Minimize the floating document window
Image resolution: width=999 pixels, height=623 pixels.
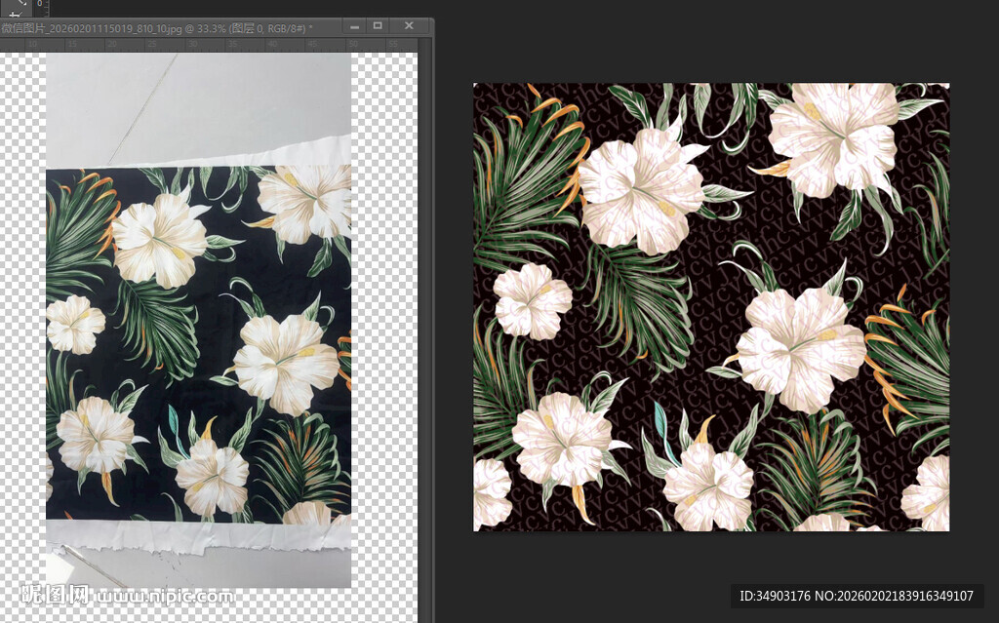click(x=353, y=26)
